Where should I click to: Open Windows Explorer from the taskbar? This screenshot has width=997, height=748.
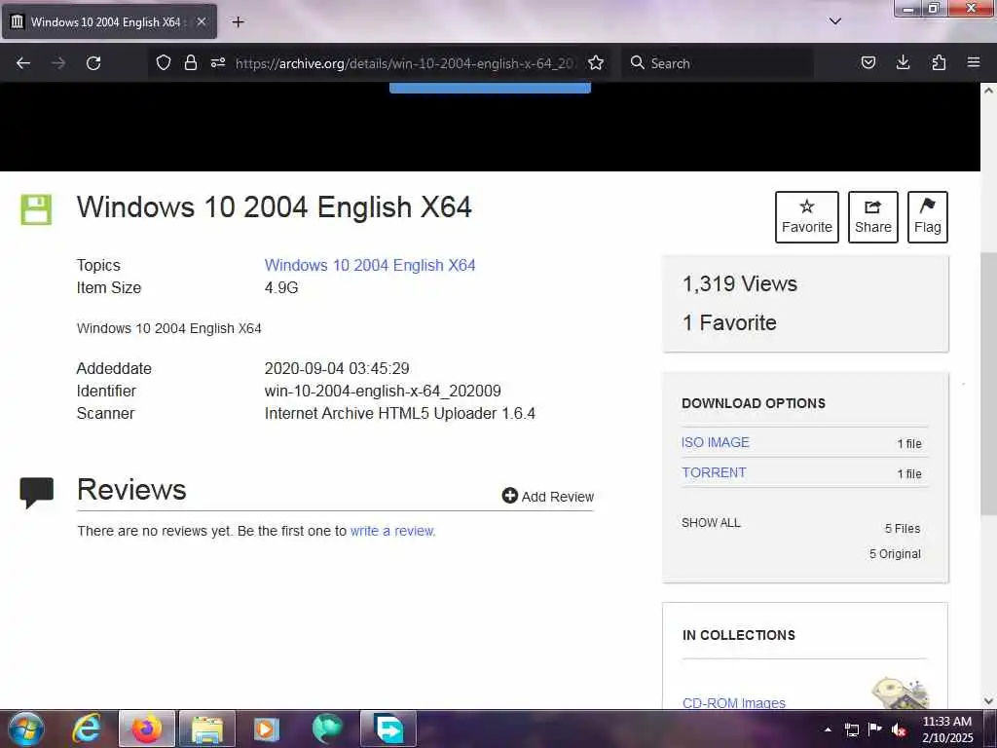207,729
